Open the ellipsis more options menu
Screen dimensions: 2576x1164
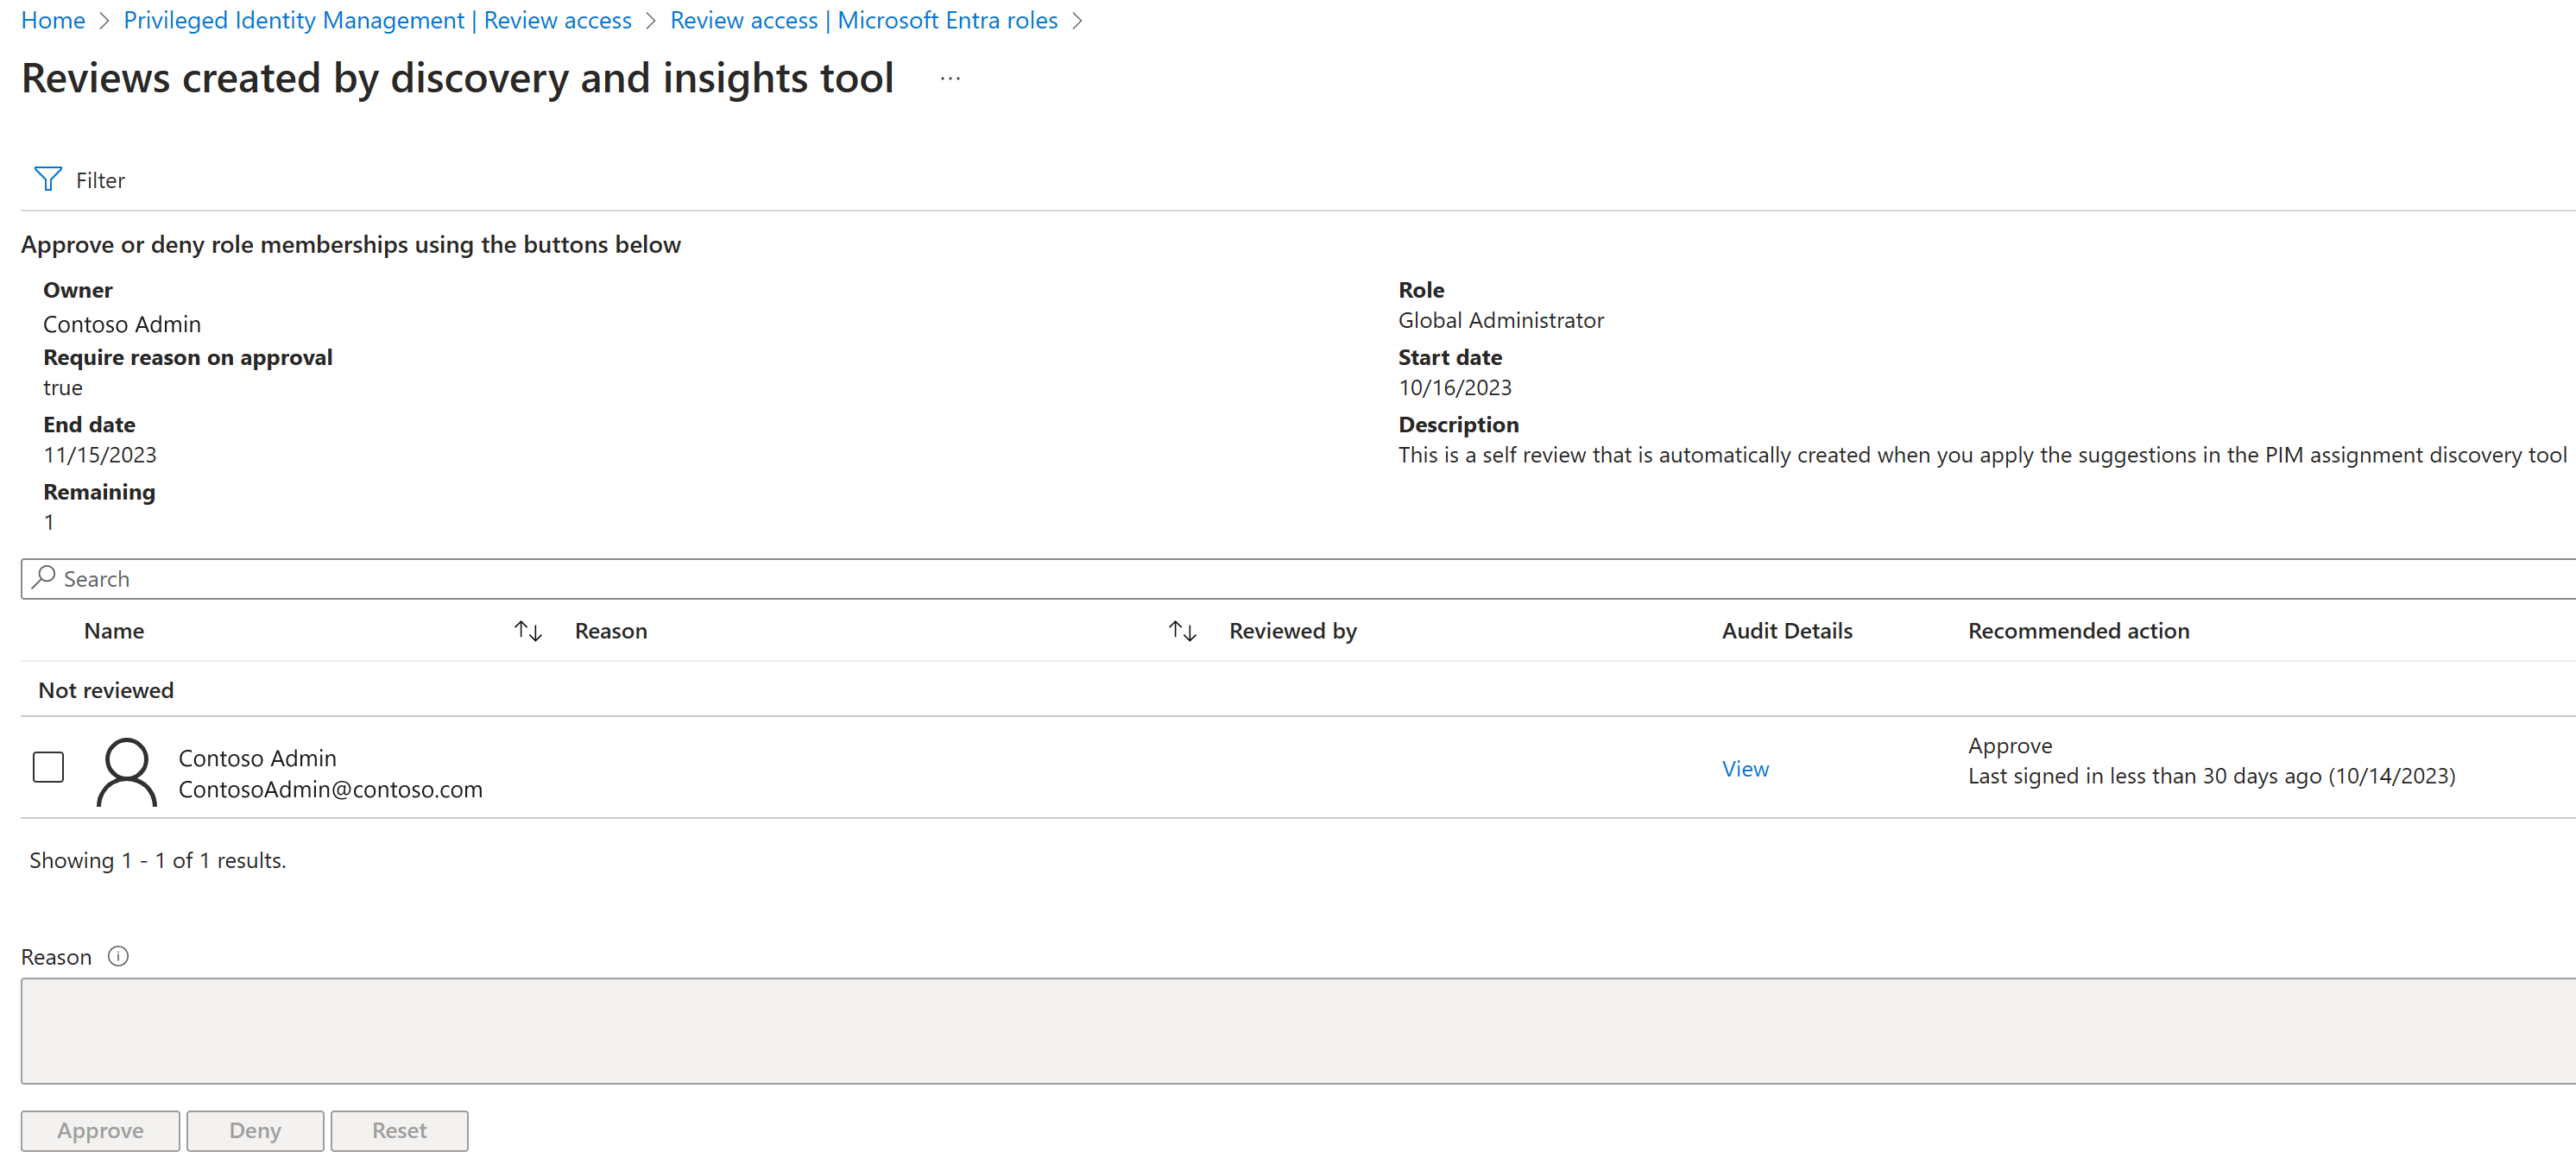[949, 78]
